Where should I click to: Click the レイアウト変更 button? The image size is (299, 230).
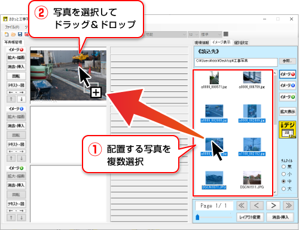250,217
